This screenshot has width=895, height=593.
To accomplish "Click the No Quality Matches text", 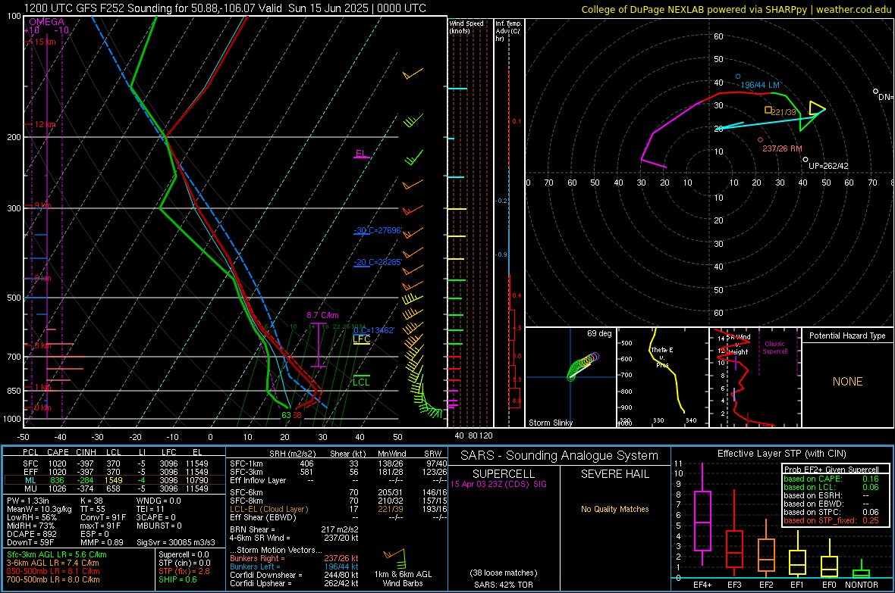I will [x=614, y=509].
